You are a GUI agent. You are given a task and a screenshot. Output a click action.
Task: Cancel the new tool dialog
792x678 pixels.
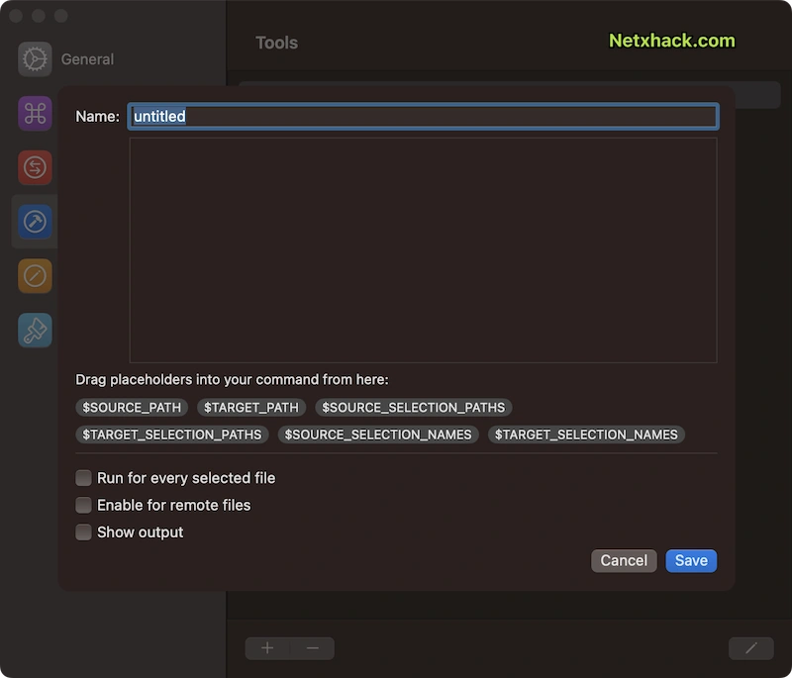pos(624,561)
